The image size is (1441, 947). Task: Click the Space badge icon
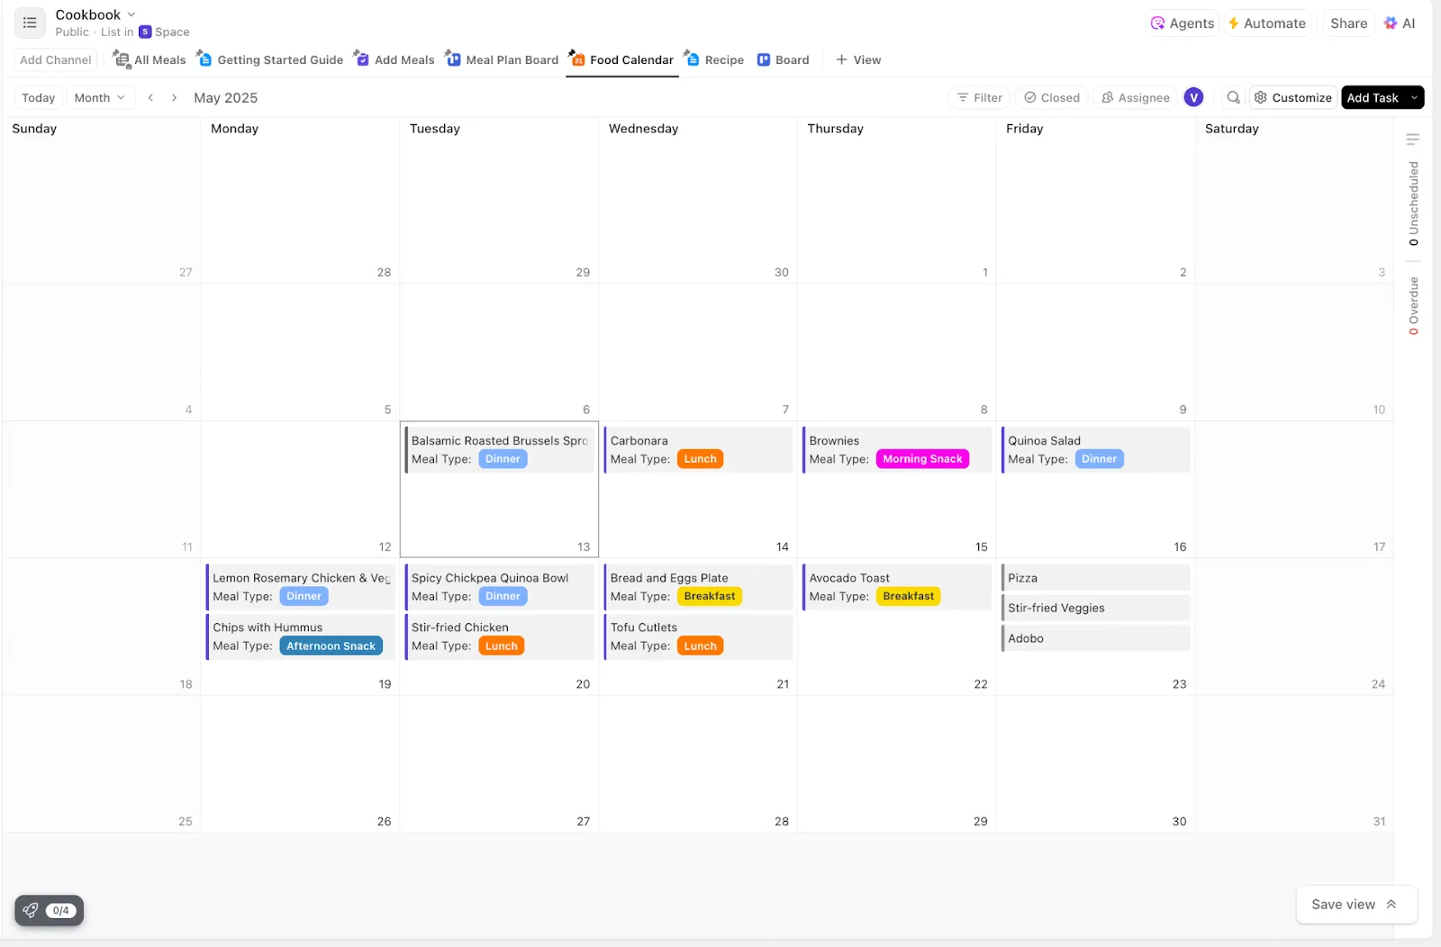point(145,32)
